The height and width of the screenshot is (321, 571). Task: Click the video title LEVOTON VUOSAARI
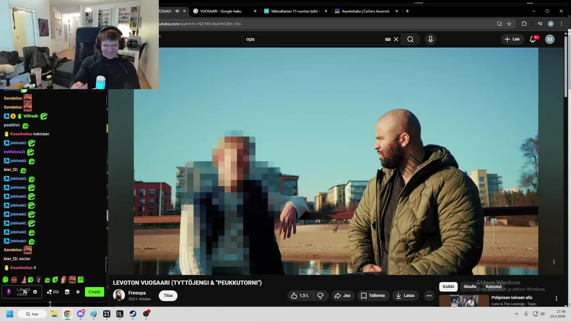pyautogui.click(x=187, y=283)
